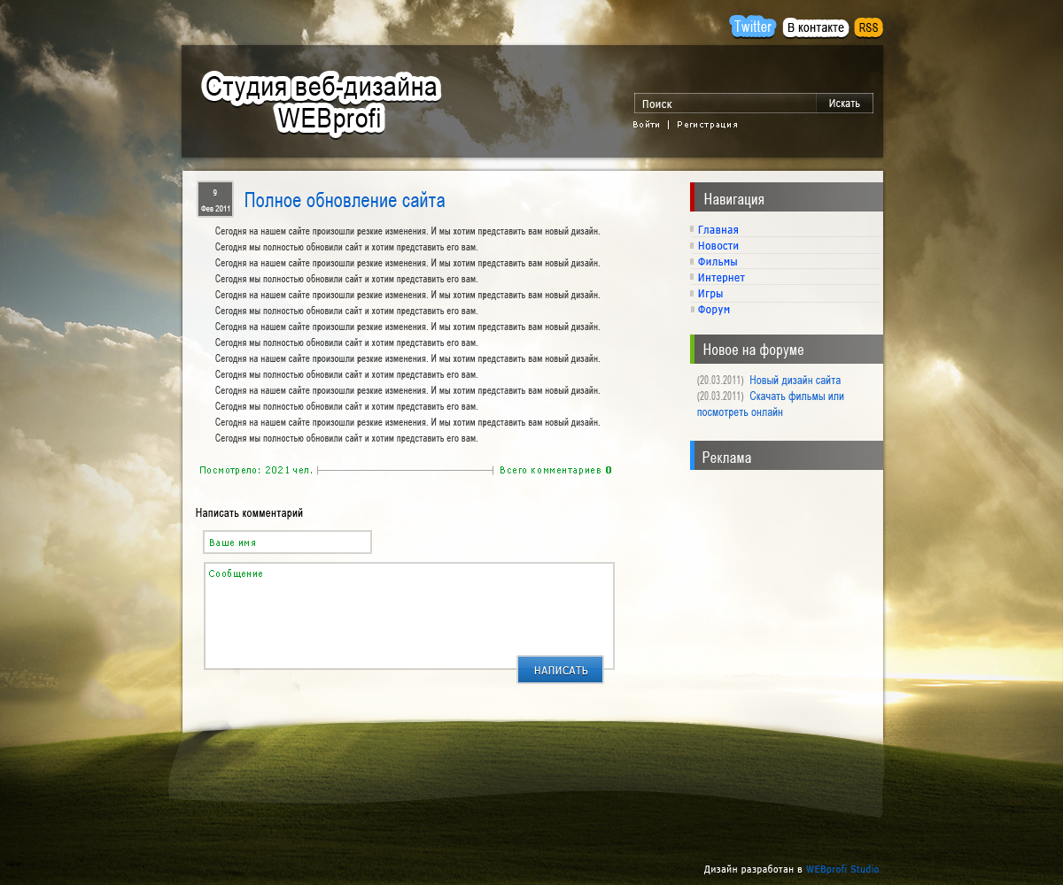The image size is (1063, 885).
Task: Click the Войти login link
Action: point(647,125)
